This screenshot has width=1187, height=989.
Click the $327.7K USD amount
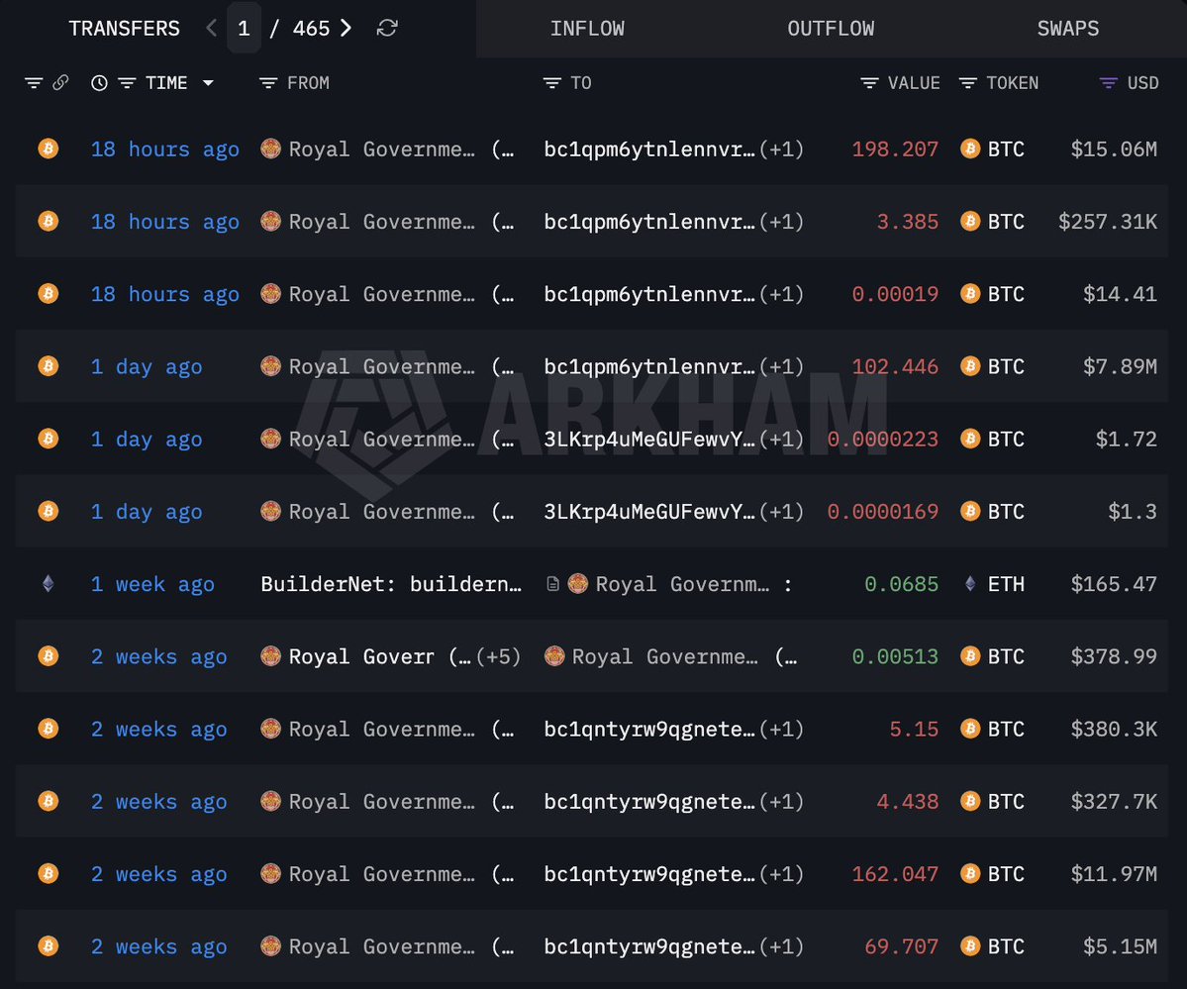coord(1114,801)
